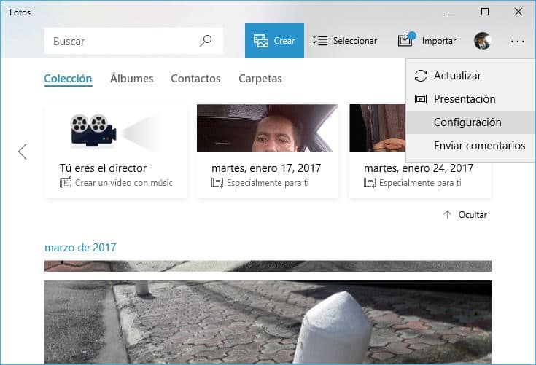Switch to the Álbumes tab
The height and width of the screenshot is (365, 536).
[131, 79]
